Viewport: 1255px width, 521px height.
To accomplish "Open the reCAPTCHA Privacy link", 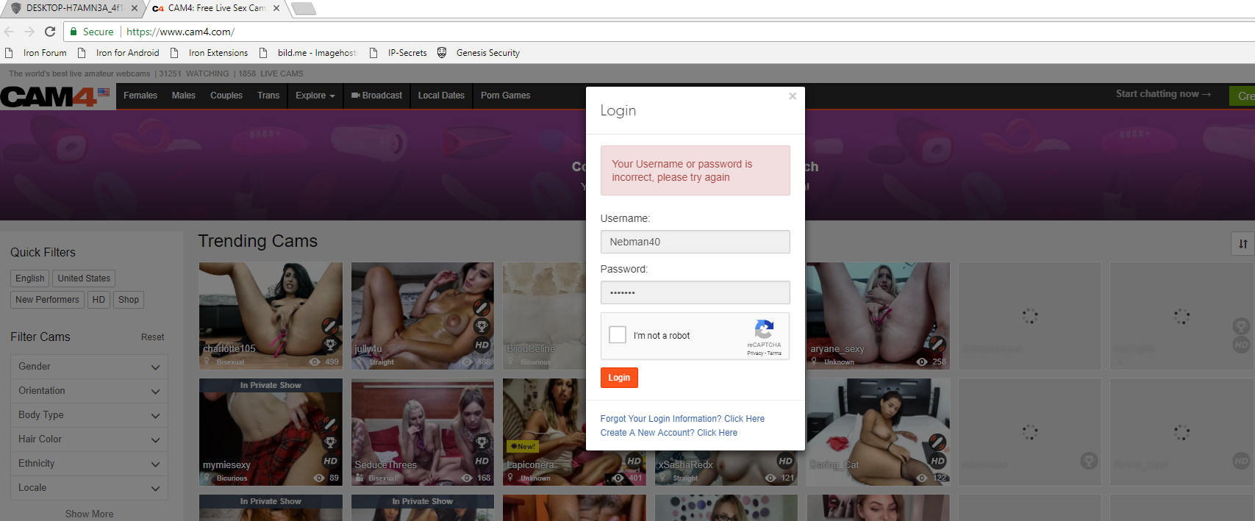I will [755, 353].
